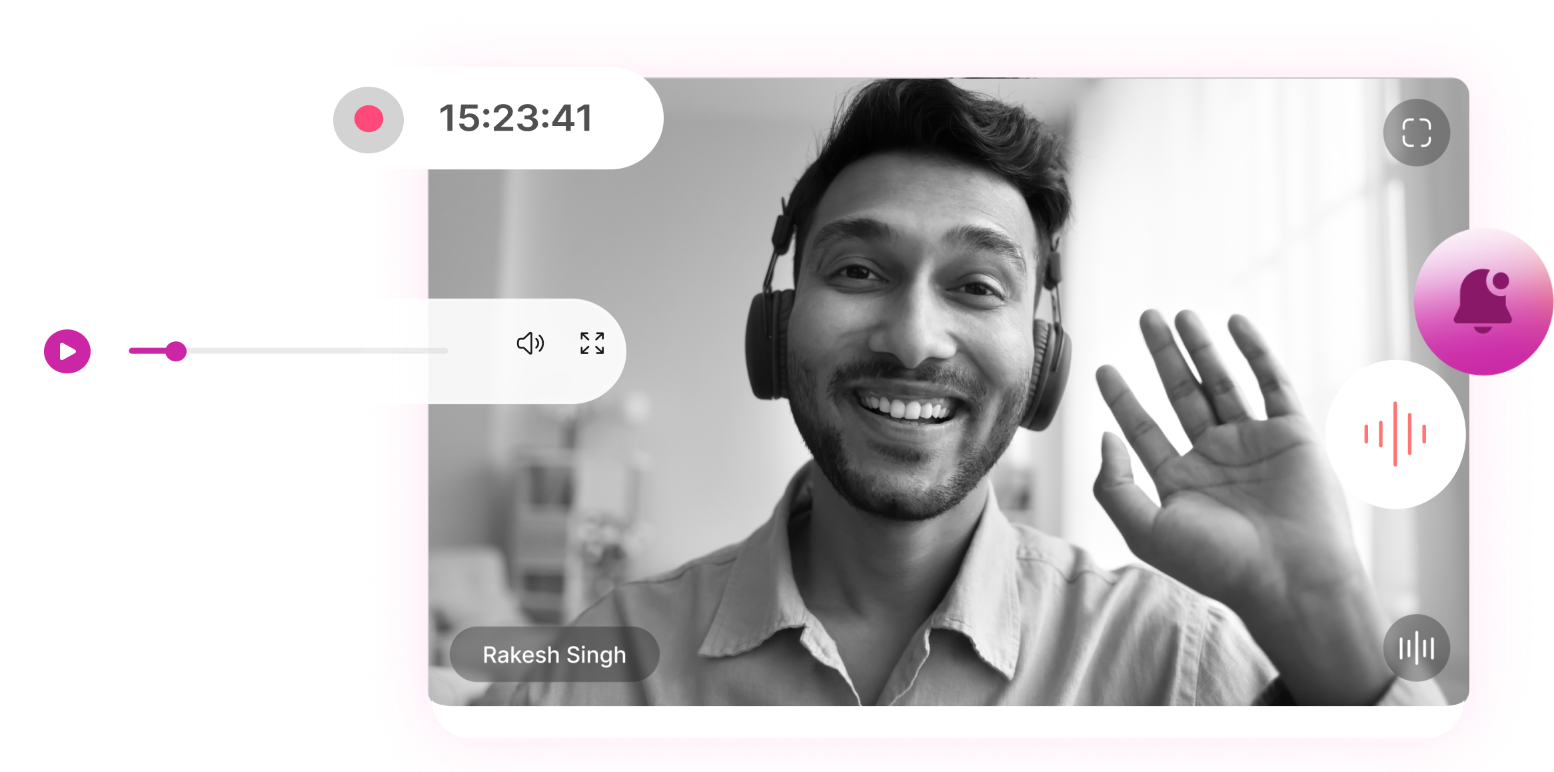Click the red record button
Image resolution: width=1554 pixels, height=772 pixels.
(369, 119)
